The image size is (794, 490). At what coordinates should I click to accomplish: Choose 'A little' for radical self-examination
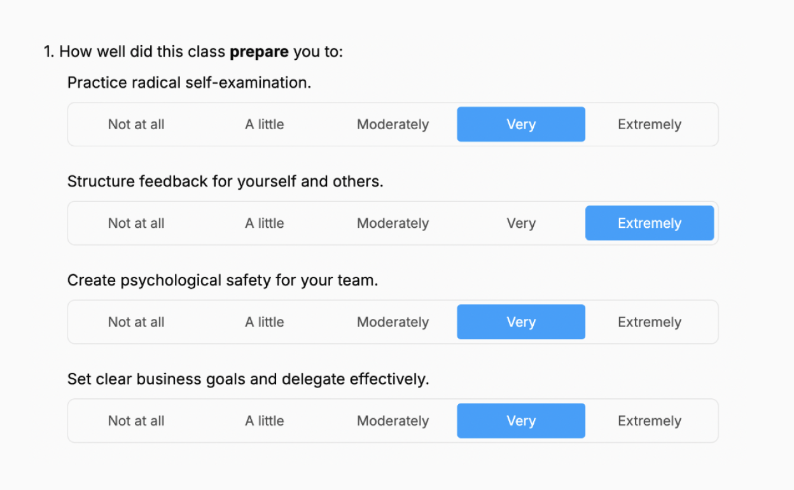265,125
